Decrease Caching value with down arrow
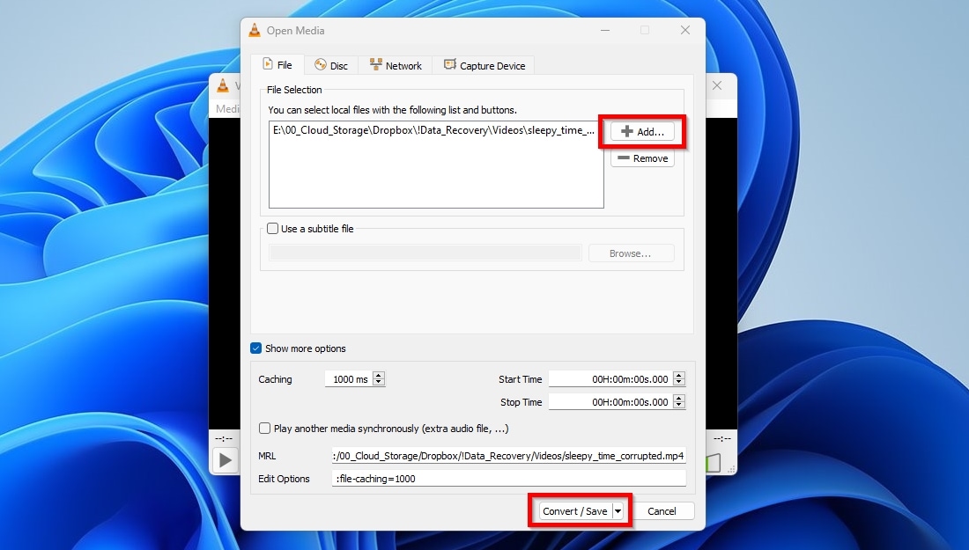Screen dimensions: 969x550 coord(380,383)
